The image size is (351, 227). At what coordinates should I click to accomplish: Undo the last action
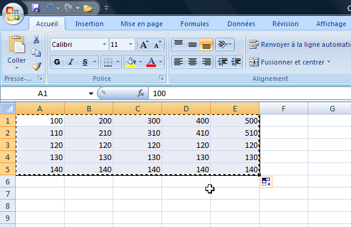point(49,8)
